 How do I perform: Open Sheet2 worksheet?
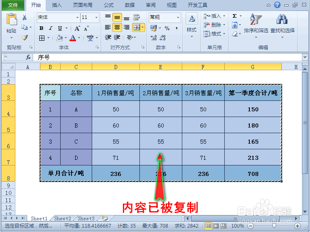pos(63,218)
